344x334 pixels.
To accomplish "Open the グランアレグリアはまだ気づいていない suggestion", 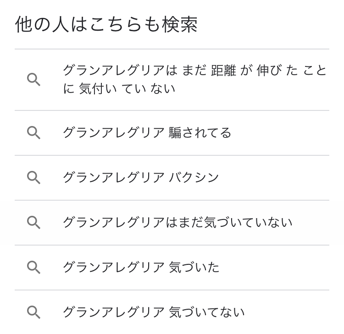I will pyautogui.click(x=177, y=222).
